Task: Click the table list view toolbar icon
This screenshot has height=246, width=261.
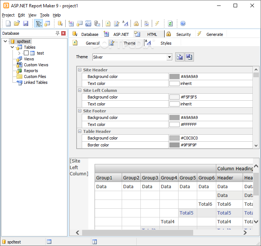Action: (47, 23)
